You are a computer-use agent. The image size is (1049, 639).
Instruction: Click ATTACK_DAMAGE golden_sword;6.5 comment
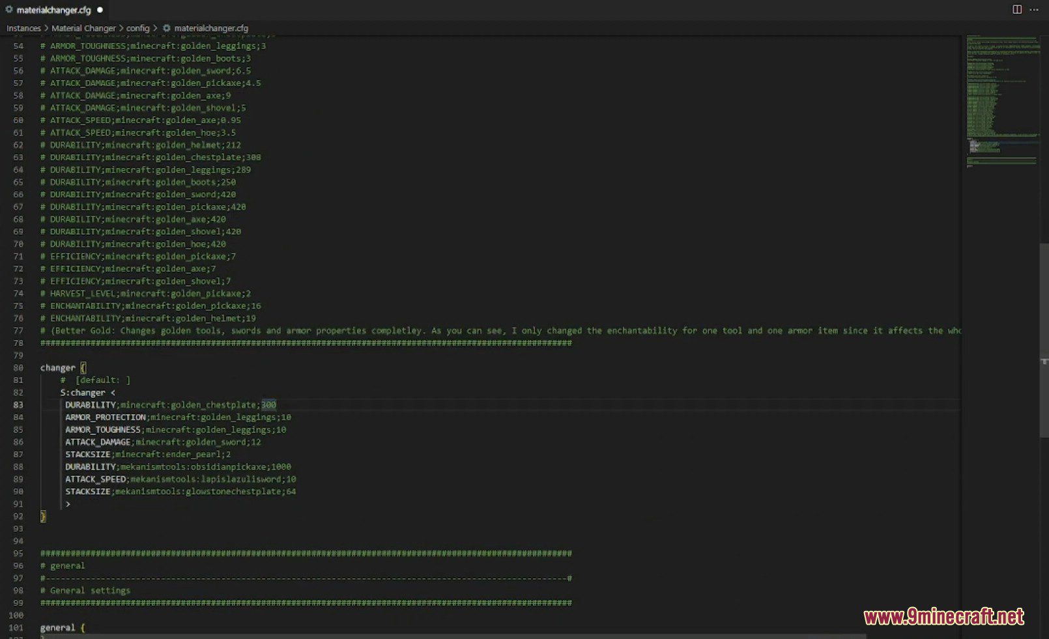(145, 70)
